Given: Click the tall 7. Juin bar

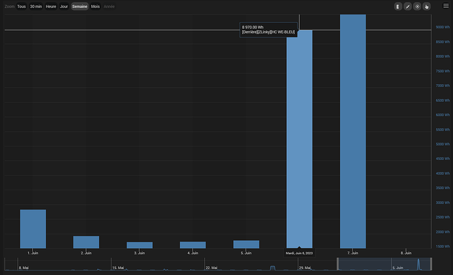Looking at the screenshot, I should coord(353,131).
